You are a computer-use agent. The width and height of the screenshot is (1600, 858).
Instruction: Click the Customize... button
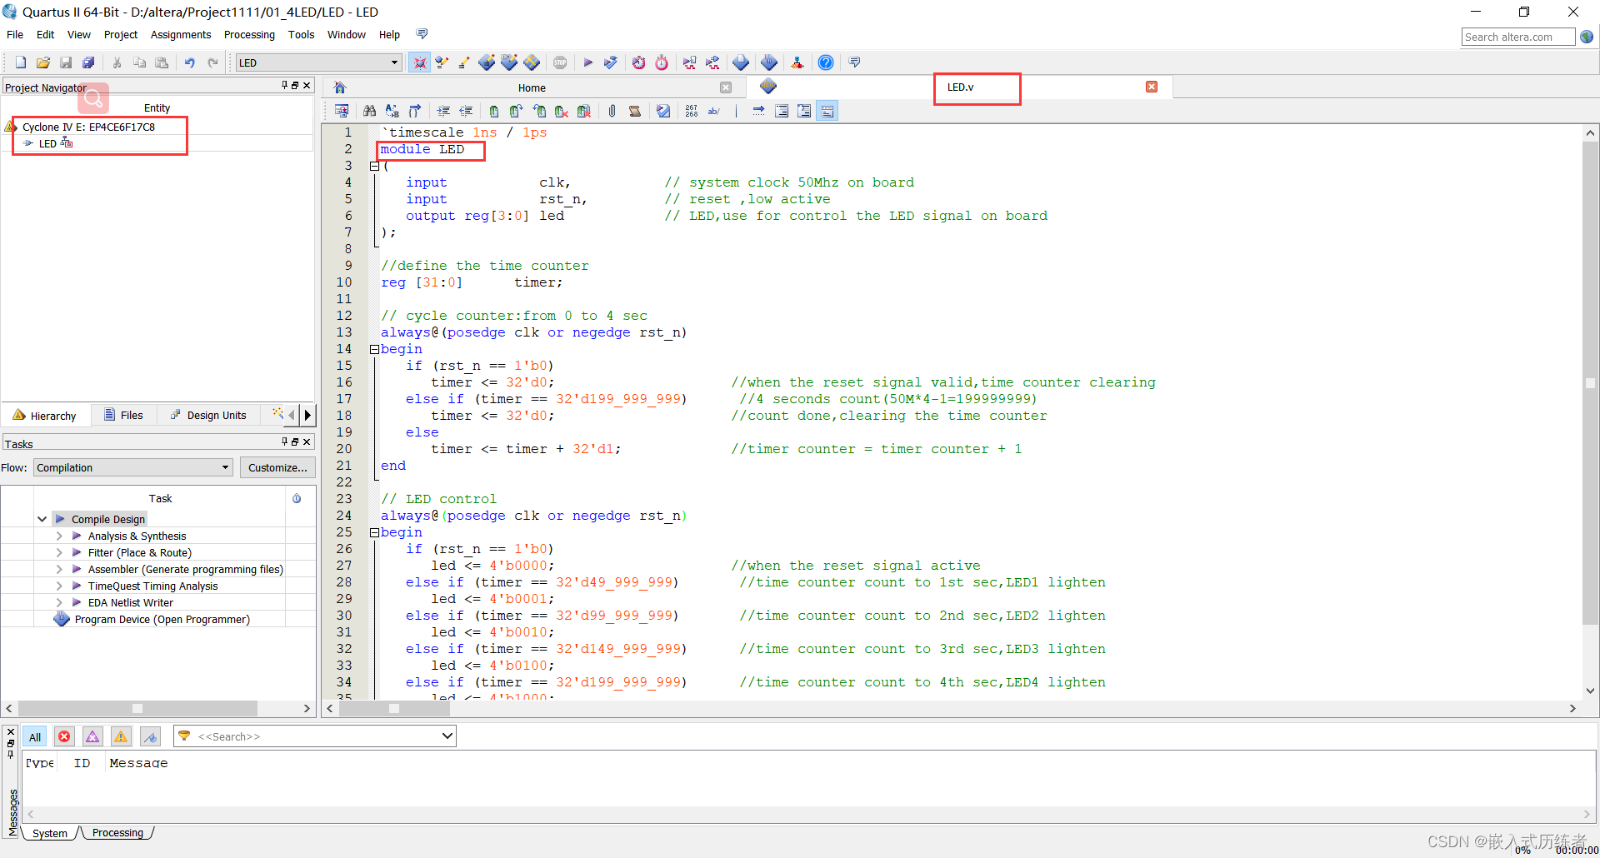pos(277,467)
